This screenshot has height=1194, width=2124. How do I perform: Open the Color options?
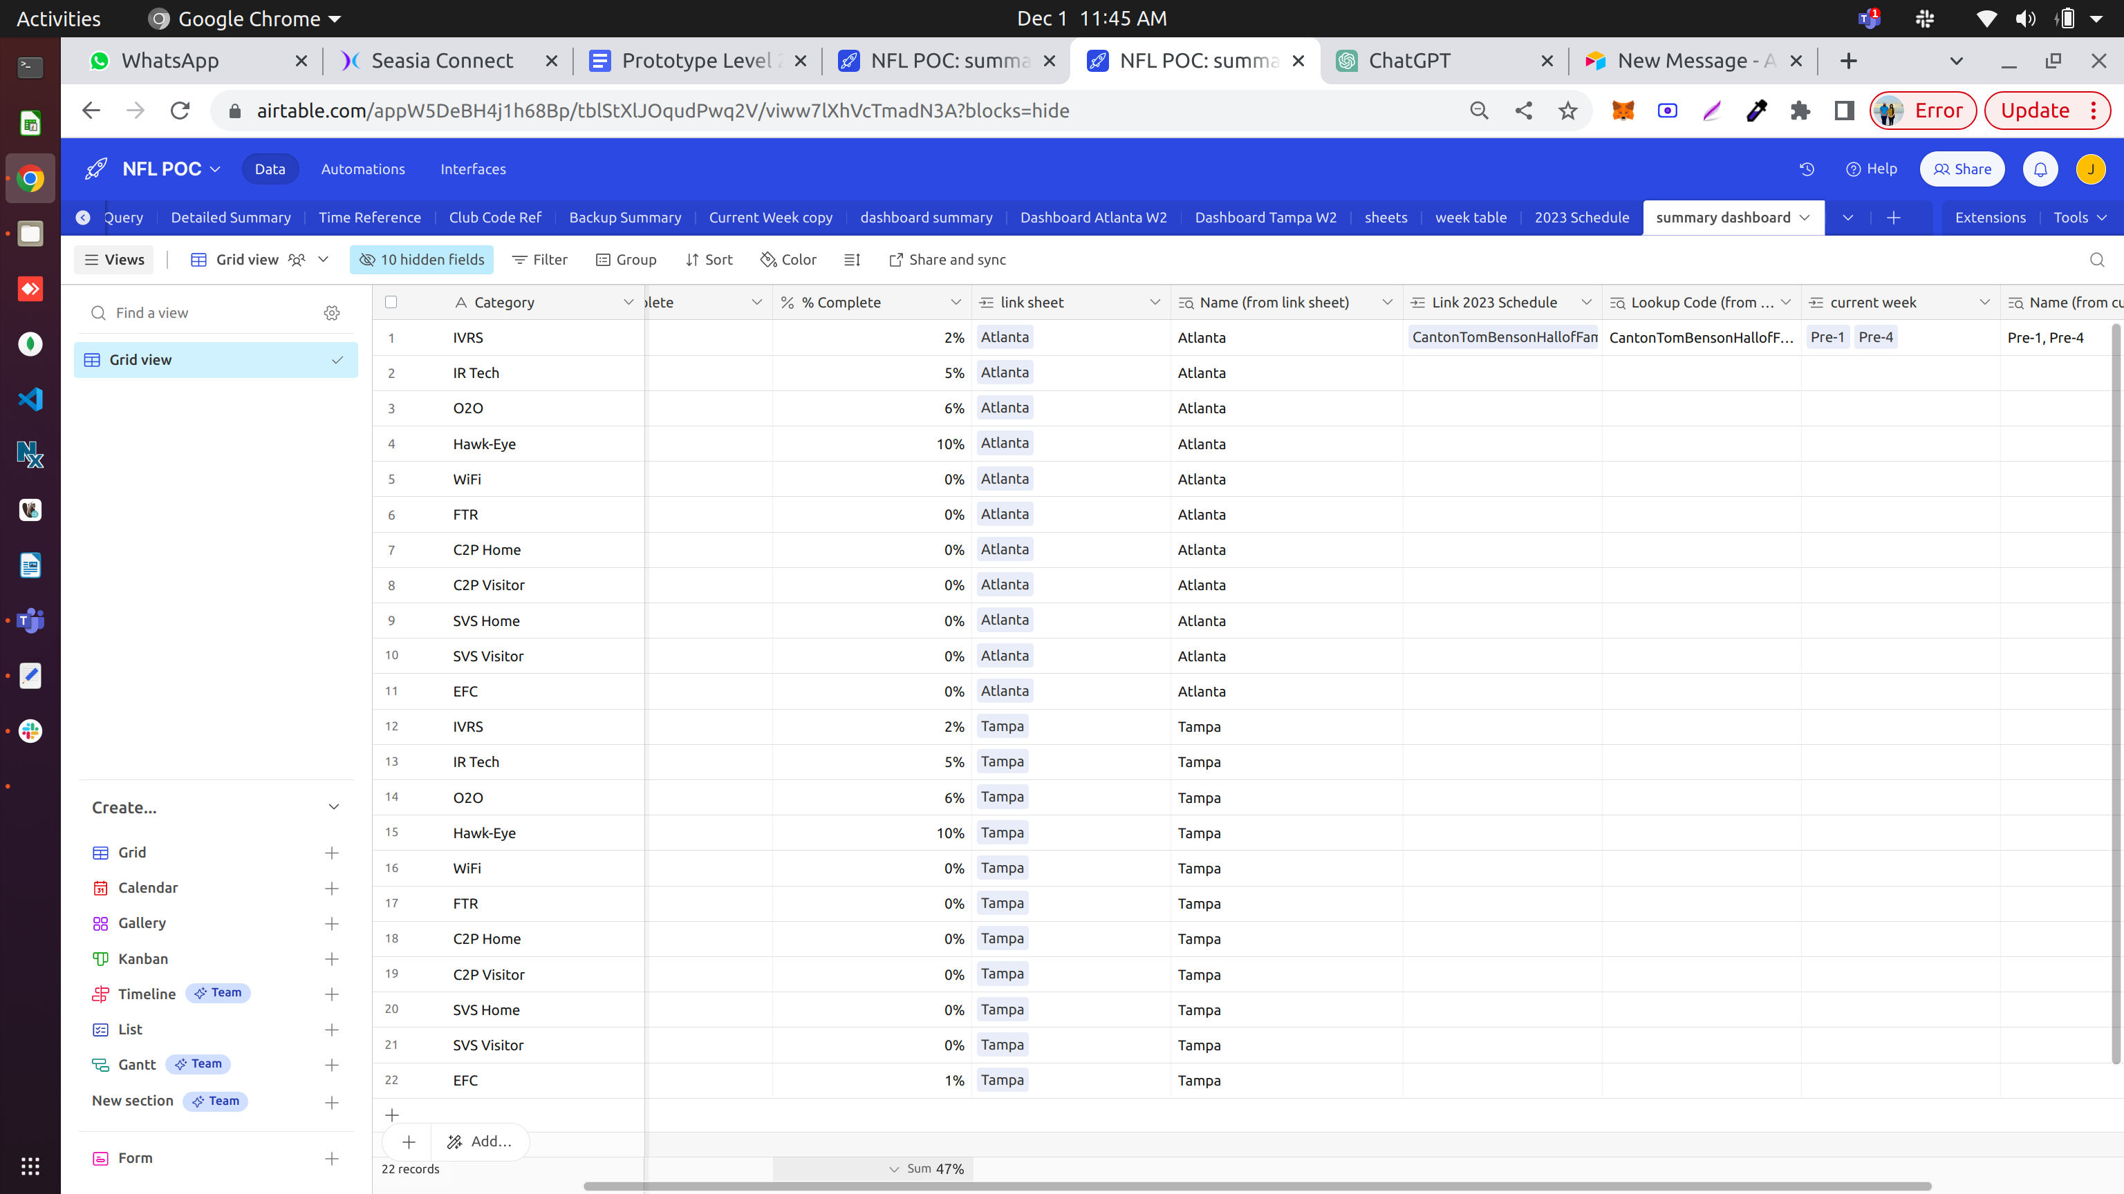[788, 260]
